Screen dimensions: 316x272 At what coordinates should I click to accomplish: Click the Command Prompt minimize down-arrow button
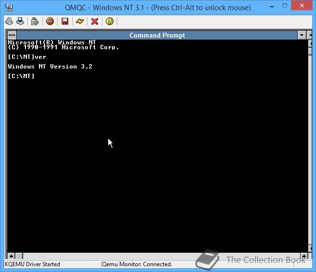(x=302, y=35)
